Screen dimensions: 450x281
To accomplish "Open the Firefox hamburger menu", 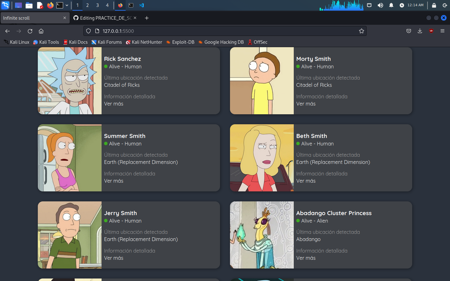I will pos(442,31).
